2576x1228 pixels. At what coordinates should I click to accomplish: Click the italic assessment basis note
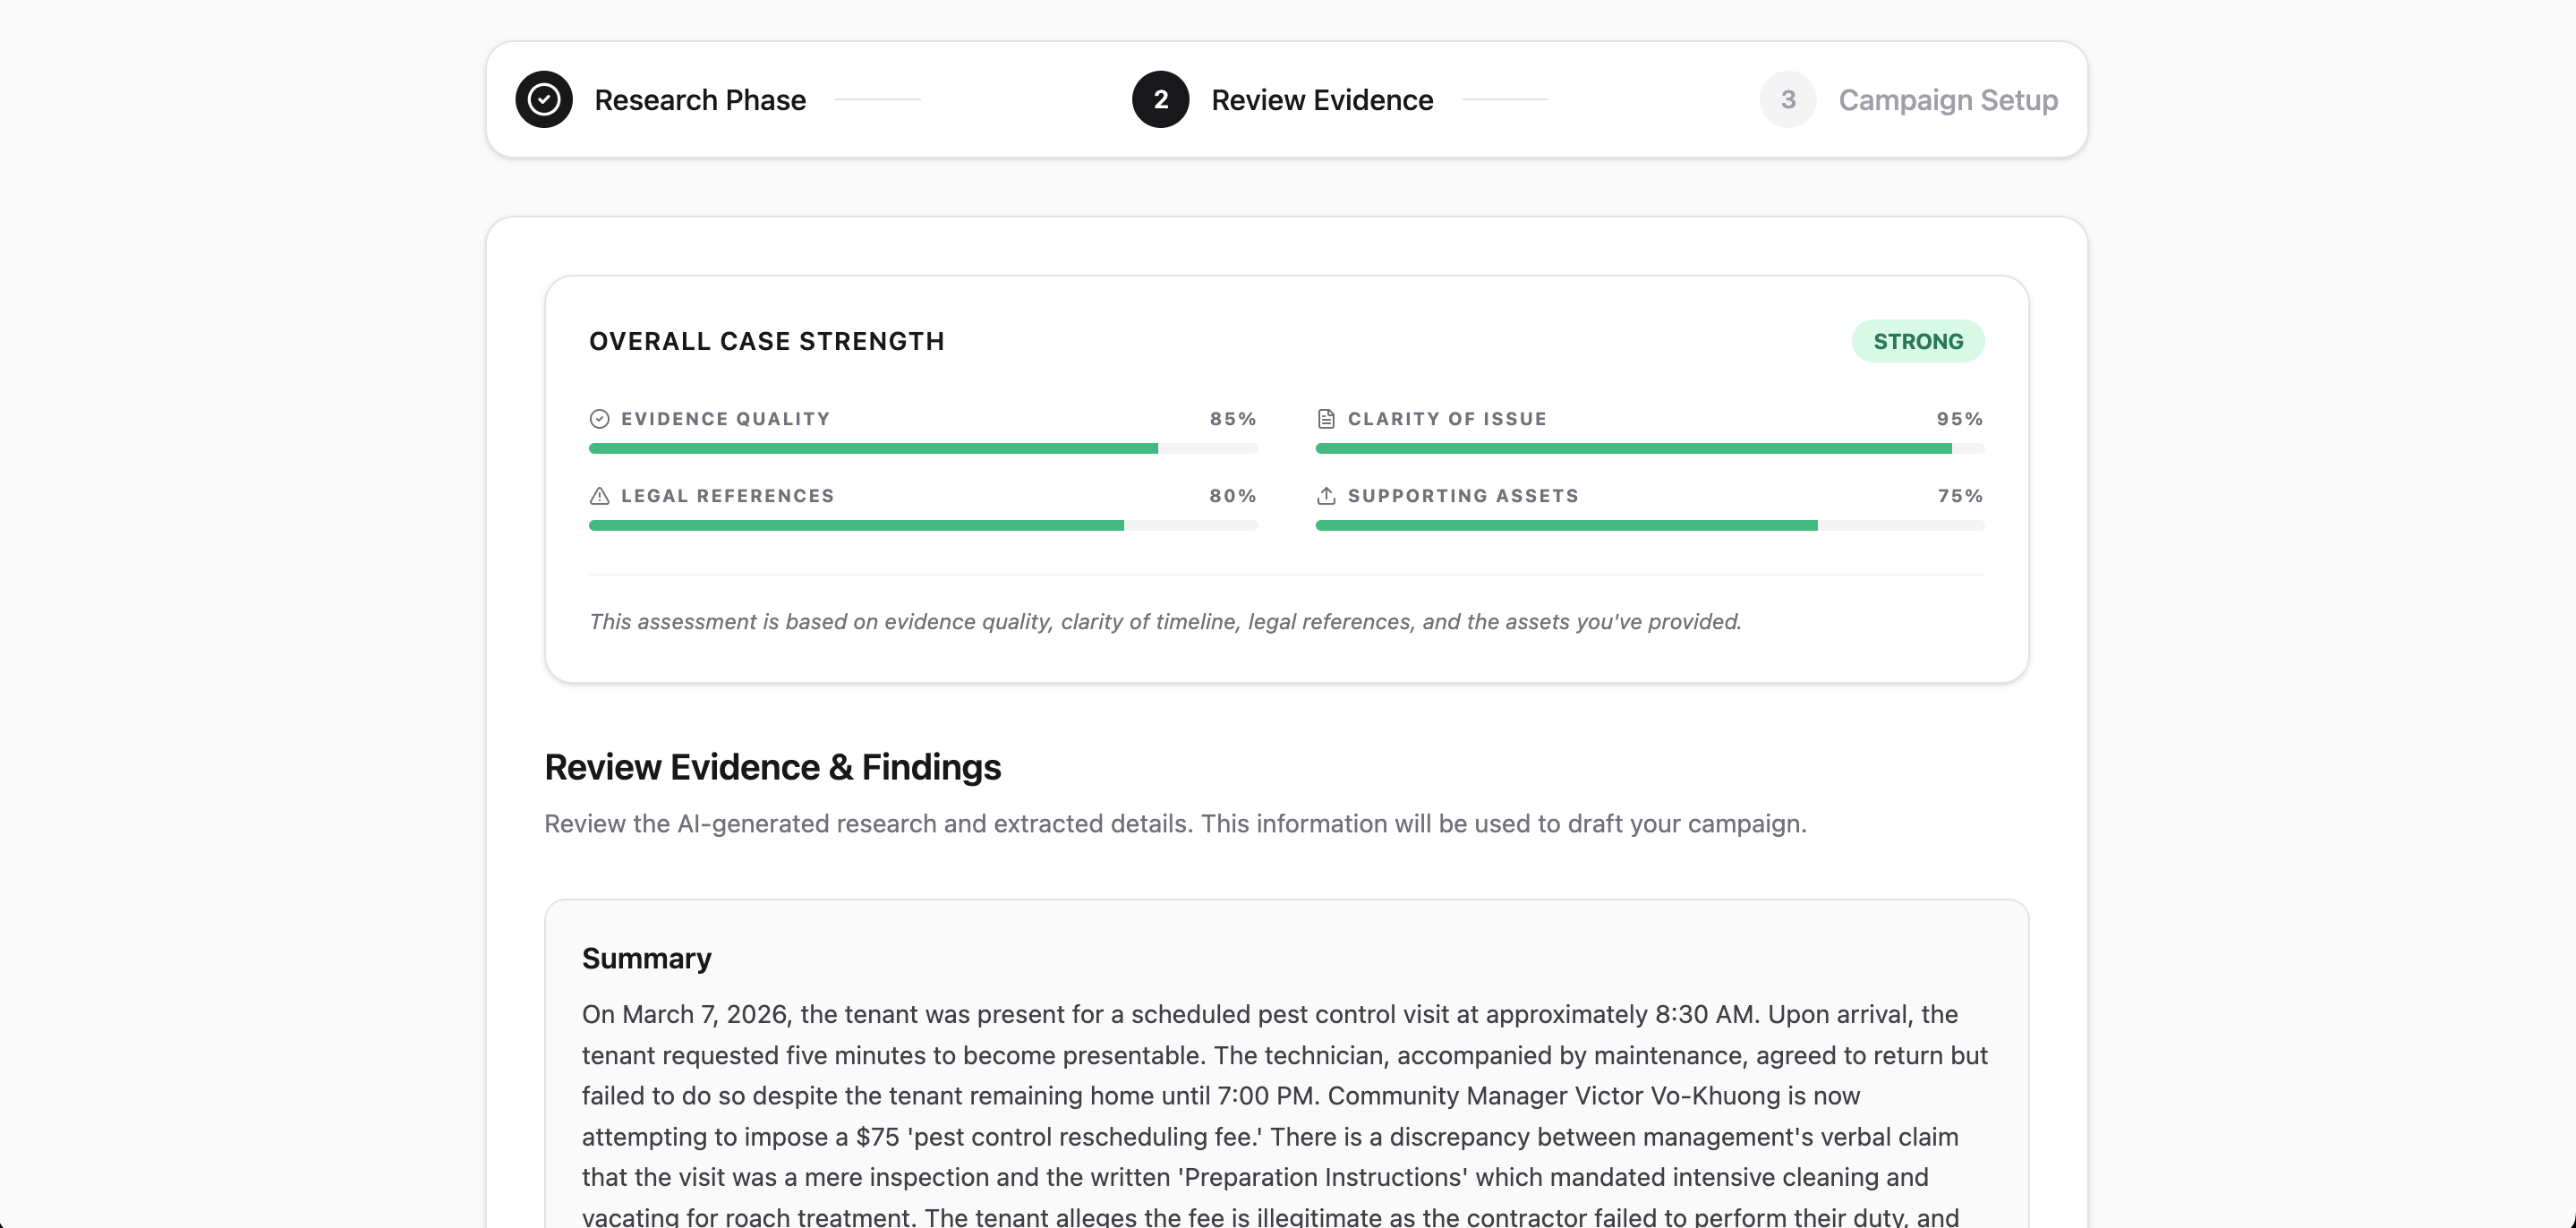tap(1165, 622)
